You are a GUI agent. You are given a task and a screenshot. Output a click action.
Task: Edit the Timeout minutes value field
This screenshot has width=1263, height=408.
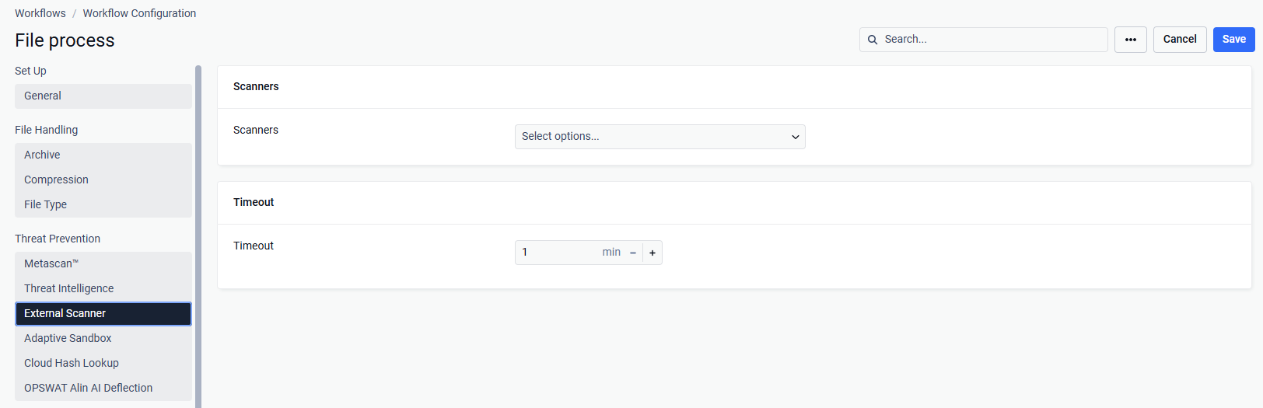pyautogui.click(x=558, y=253)
